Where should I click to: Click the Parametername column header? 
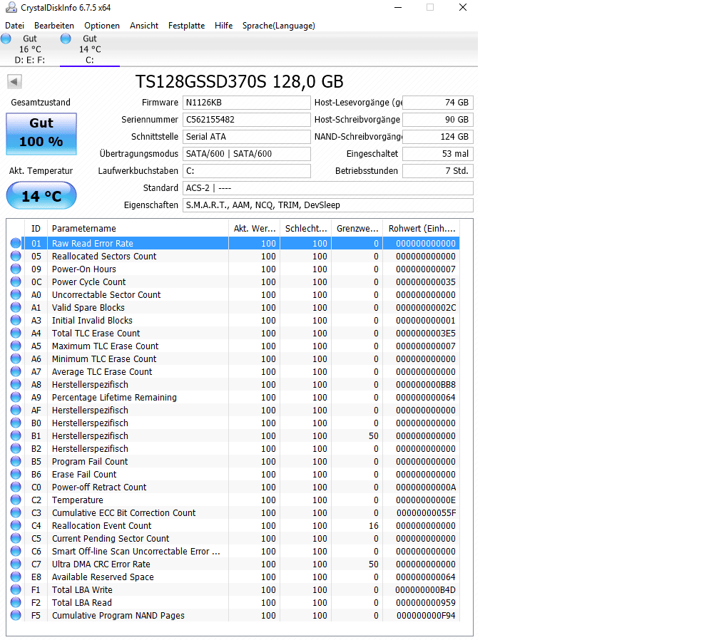[138, 228]
